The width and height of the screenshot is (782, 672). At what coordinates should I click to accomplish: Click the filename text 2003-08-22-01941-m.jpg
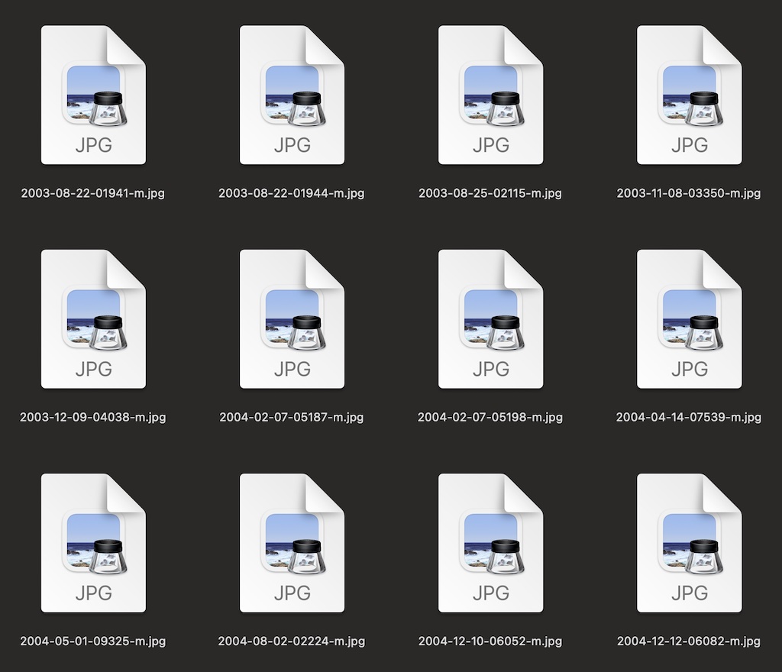tap(92, 193)
